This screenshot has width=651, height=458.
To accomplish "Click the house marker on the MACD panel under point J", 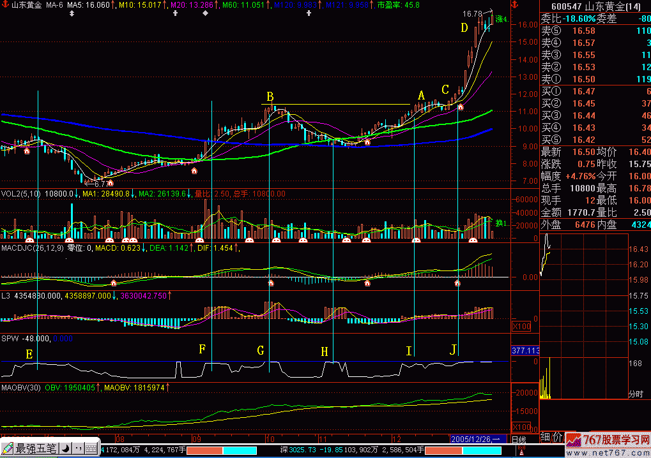I will click(x=457, y=282).
